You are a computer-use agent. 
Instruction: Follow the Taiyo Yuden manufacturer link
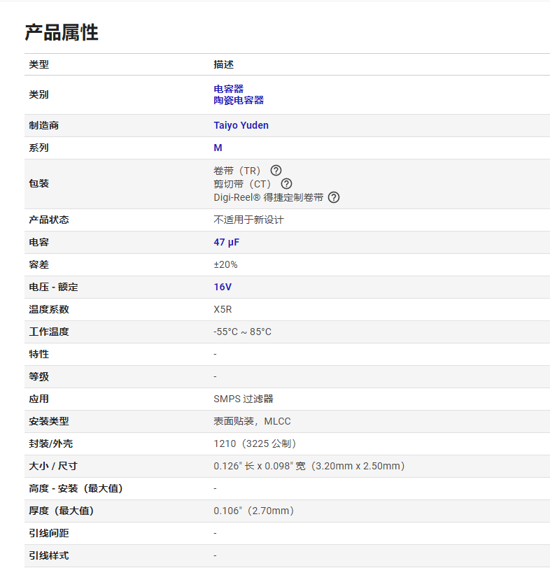click(241, 125)
